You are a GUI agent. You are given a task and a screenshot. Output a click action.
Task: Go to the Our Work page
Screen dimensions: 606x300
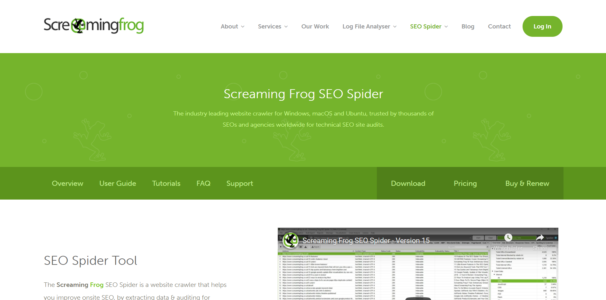coord(315,27)
